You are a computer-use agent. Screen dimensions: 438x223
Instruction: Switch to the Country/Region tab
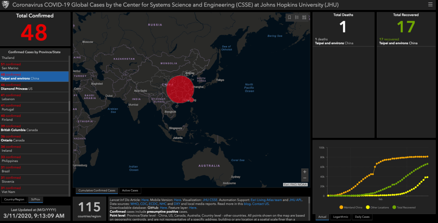pyautogui.click(x=14, y=199)
